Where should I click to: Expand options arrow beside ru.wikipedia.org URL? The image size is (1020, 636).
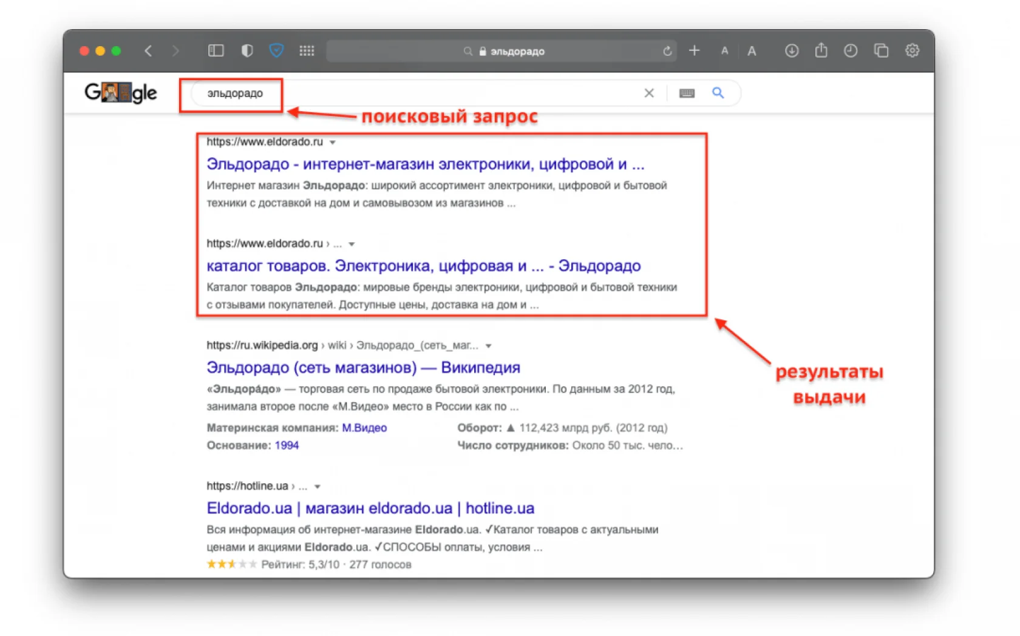pos(488,347)
